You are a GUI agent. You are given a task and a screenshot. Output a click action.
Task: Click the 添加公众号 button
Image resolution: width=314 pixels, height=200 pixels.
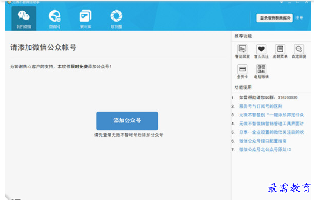[x=127, y=121]
